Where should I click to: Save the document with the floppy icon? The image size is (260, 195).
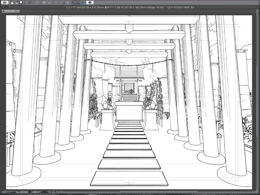click(21, 2)
